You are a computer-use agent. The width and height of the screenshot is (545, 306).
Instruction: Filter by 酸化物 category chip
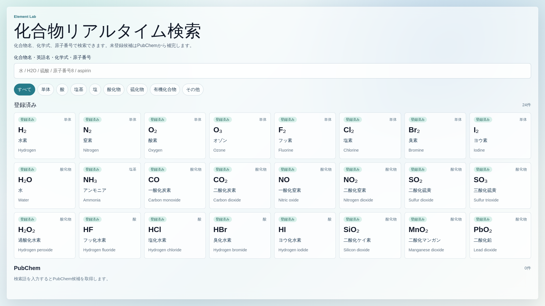(114, 90)
